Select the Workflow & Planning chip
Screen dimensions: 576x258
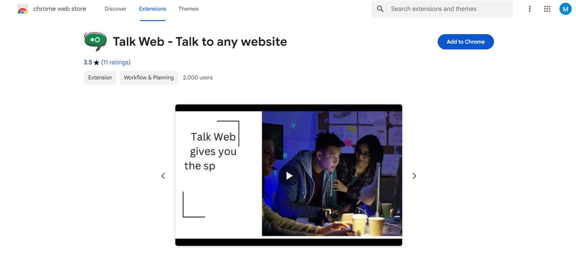[149, 78]
